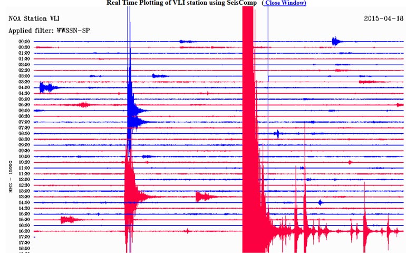The image size is (406, 265).
Task: Click the 06:00 time label
Action: click(24, 111)
